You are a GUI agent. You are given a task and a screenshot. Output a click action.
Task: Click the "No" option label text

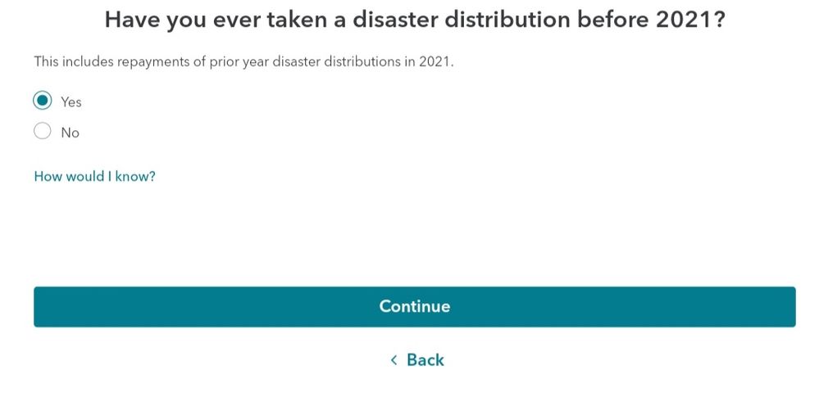point(71,133)
